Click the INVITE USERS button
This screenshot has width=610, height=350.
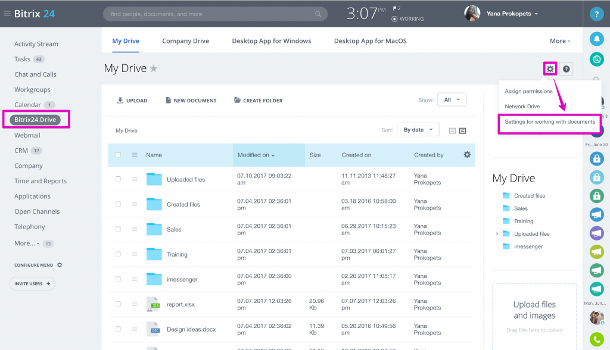click(32, 283)
